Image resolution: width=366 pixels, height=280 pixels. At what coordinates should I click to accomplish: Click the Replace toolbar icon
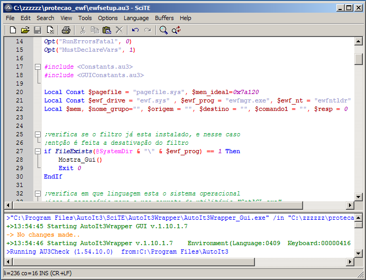[x=176, y=30]
